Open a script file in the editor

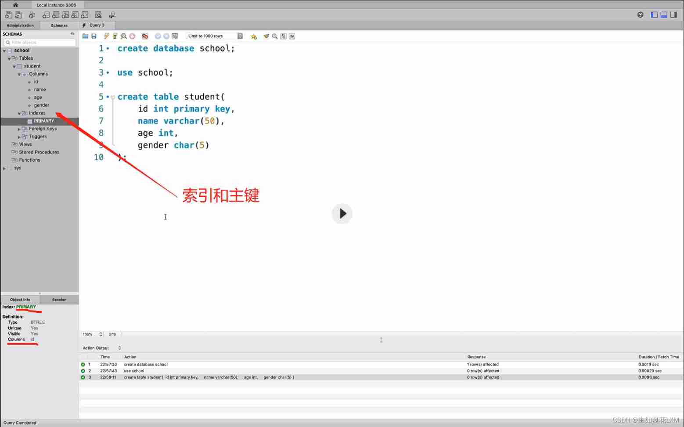click(85, 36)
